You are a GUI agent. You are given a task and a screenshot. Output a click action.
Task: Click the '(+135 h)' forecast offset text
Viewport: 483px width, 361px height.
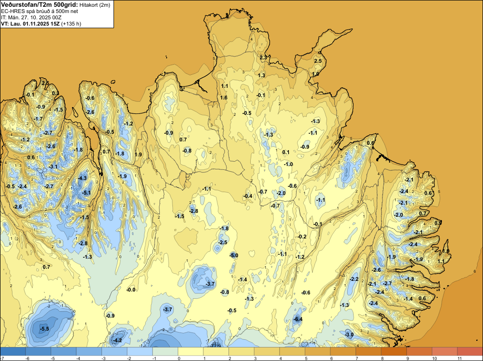71,24
